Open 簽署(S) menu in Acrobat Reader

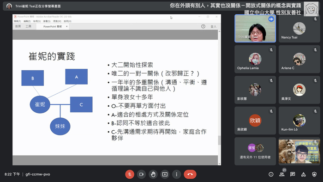[47, 21]
